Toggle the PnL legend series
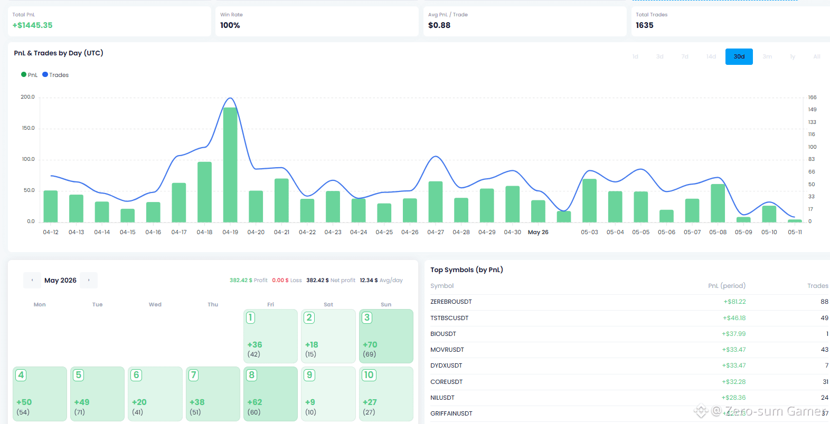 29,75
